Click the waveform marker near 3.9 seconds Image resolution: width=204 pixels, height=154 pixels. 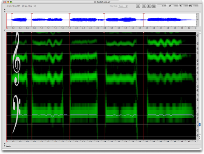[x=144, y=14]
